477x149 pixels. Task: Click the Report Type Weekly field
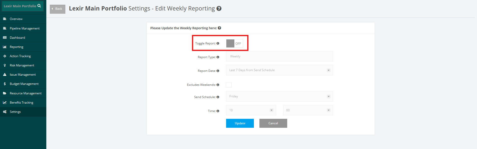(279, 56)
